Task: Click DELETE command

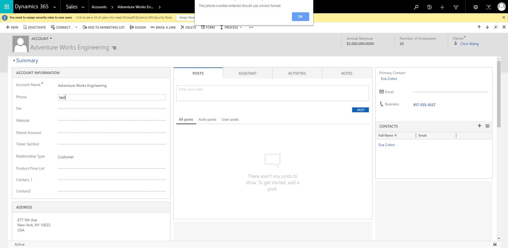Action: click(188, 27)
